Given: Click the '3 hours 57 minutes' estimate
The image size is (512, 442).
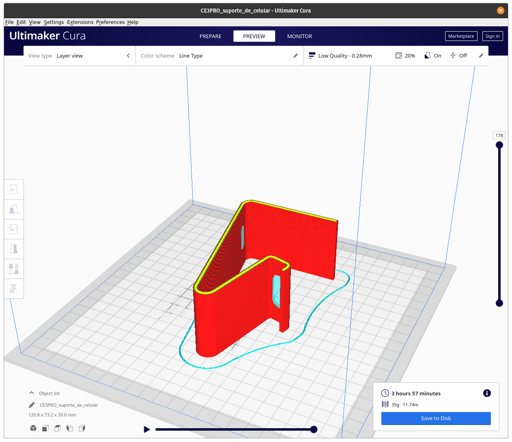Looking at the screenshot, I should 416,393.
